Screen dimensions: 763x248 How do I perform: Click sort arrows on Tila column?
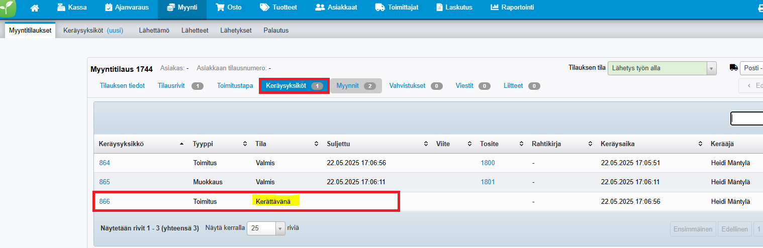[x=317, y=144]
